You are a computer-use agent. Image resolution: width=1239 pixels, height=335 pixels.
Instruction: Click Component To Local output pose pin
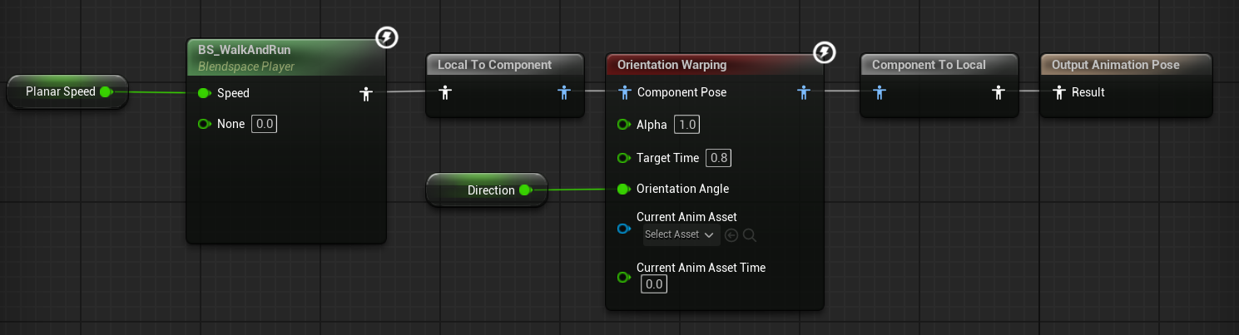(998, 92)
